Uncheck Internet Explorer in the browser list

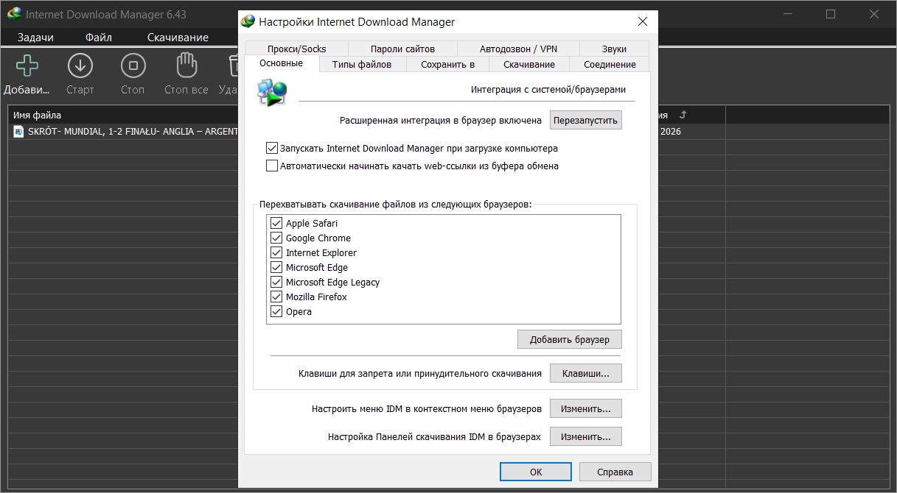[276, 252]
